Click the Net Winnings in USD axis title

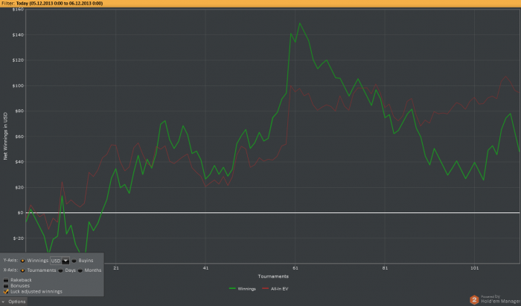[x=5, y=136]
